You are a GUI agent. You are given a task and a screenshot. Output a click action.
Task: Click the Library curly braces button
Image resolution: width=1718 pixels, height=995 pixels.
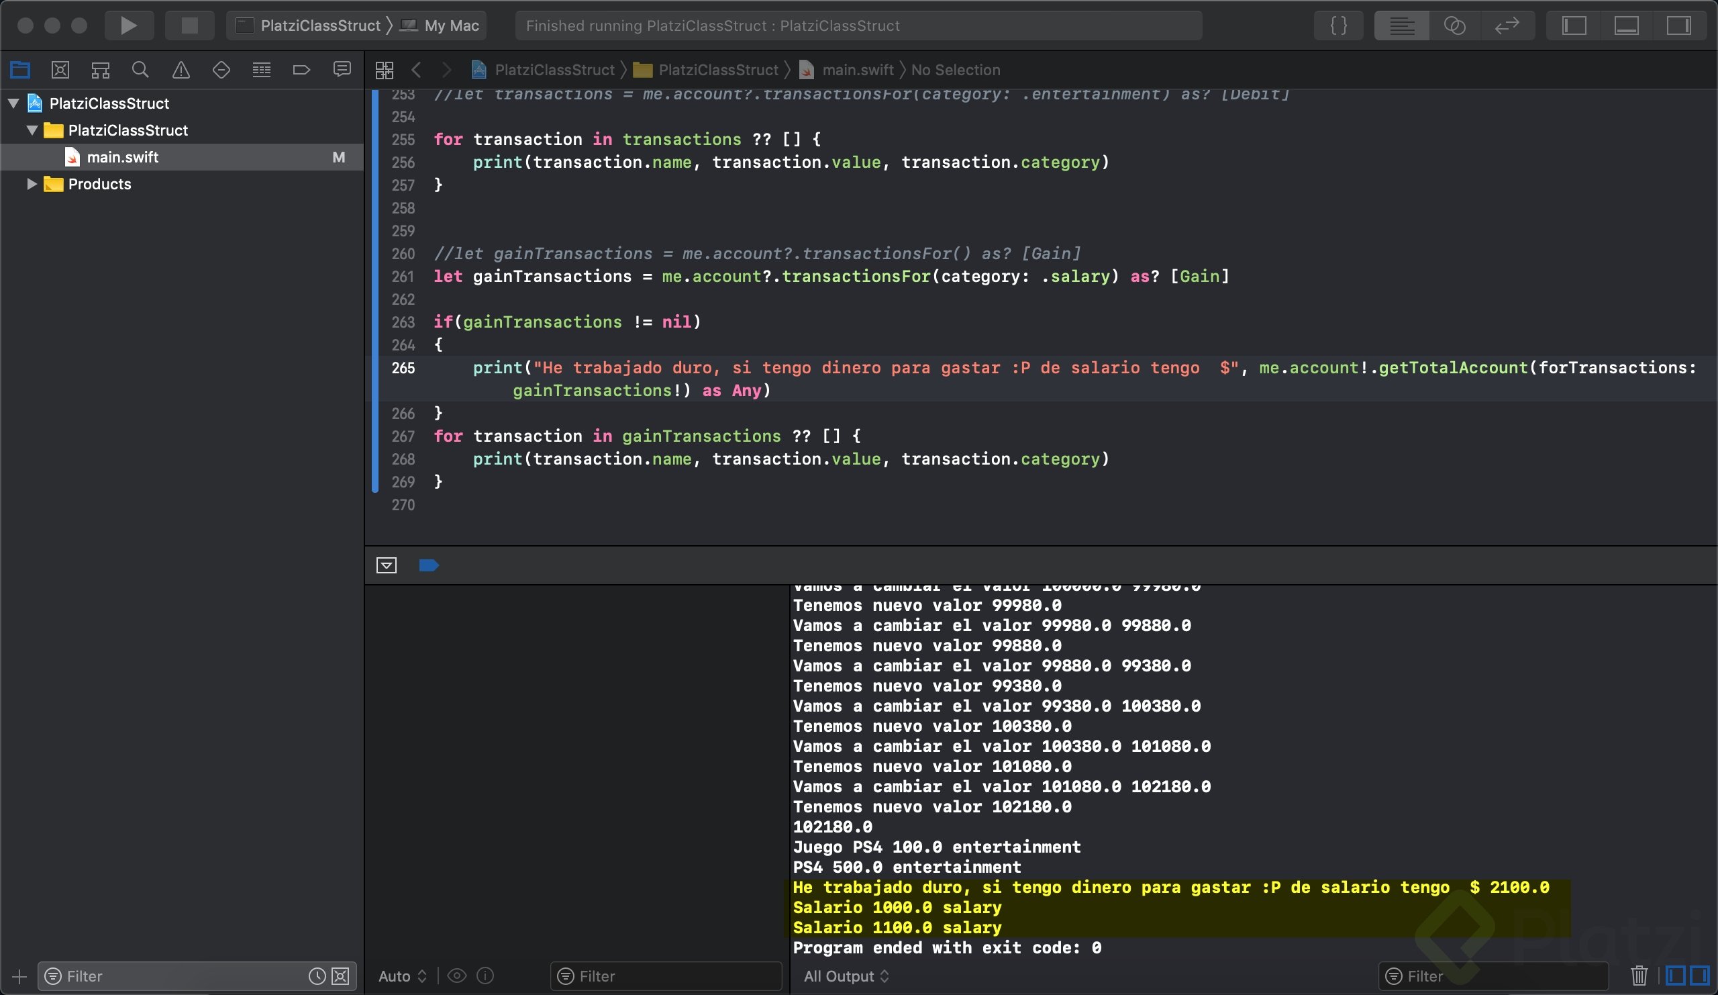click(1338, 26)
